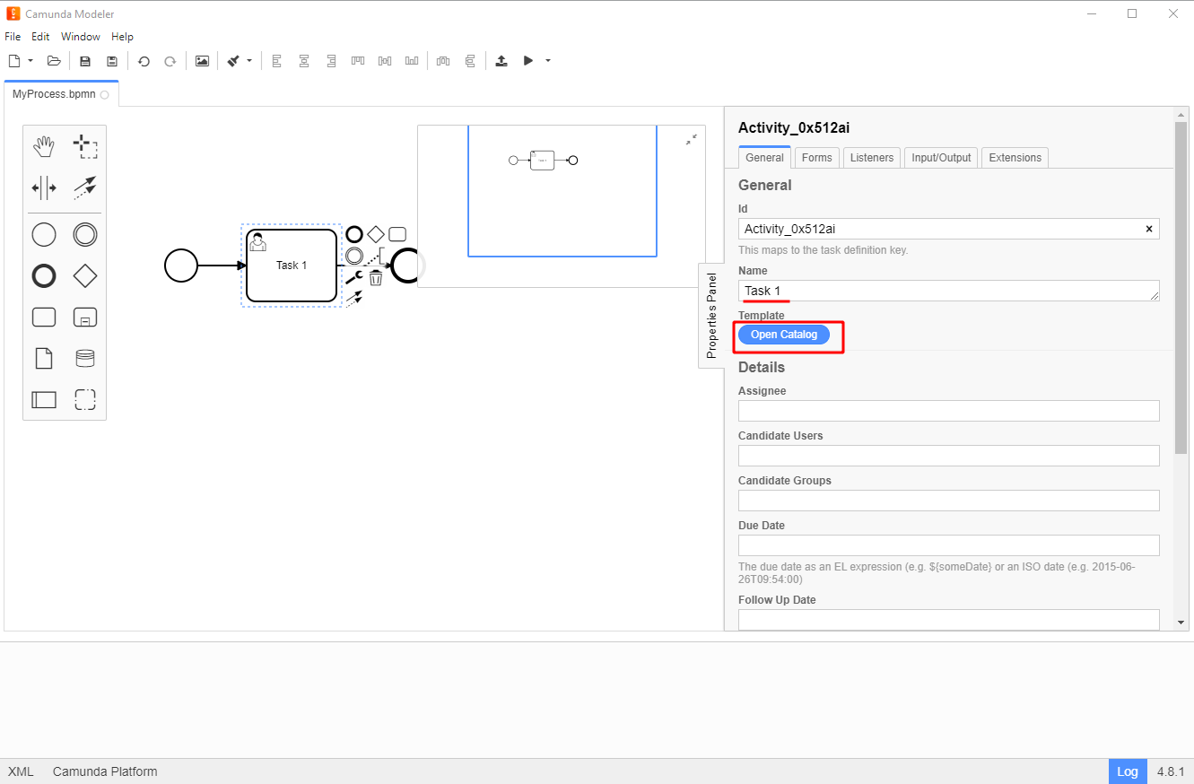Image resolution: width=1194 pixels, height=784 pixels.
Task: Activate the hand tool in the palette
Action: click(x=43, y=147)
